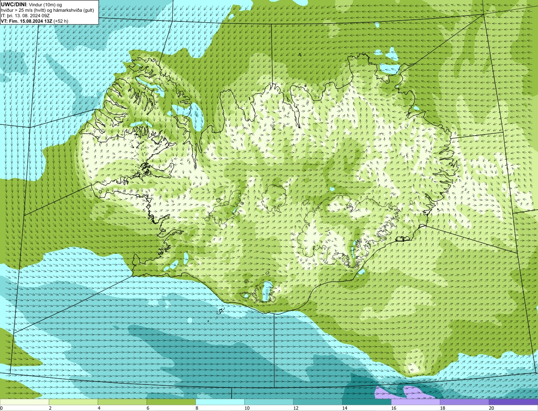Select the 16–18 m/s light purple legend swatch

pos(416,402)
